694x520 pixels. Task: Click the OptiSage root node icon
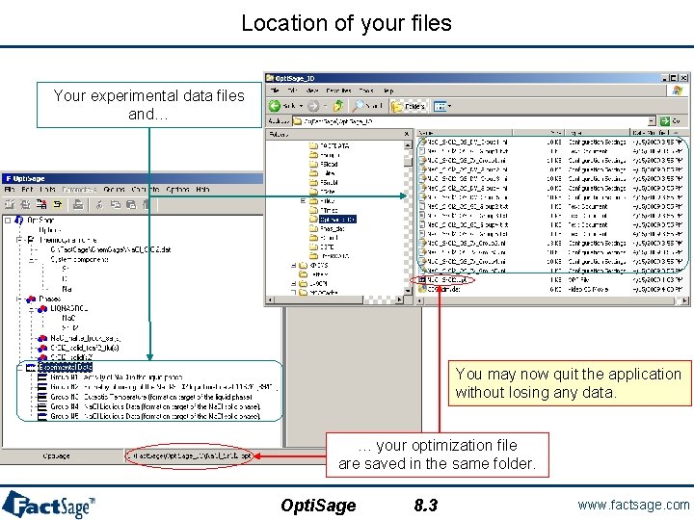tap(19, 220)
